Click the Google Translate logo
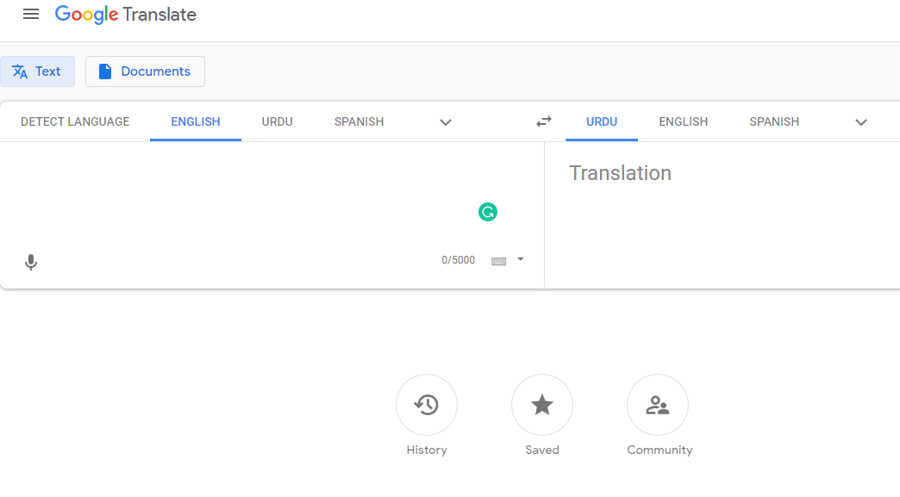 pyautogui.click(x=126, y=15)
